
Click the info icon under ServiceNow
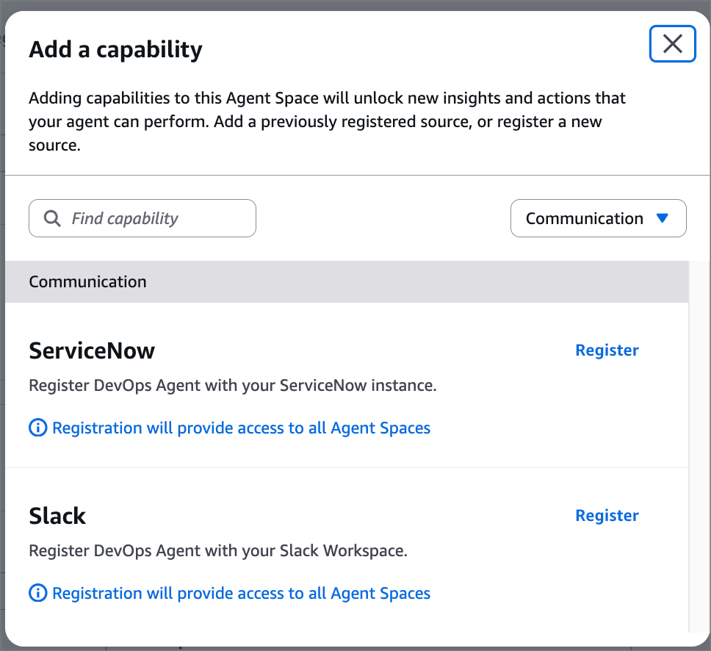click(x=37, y=428)
